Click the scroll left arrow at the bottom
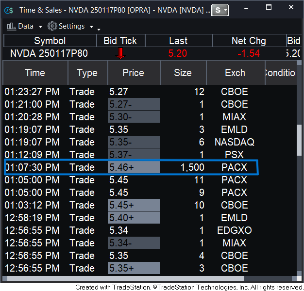 pyautogui.click(x=5, y=278)
